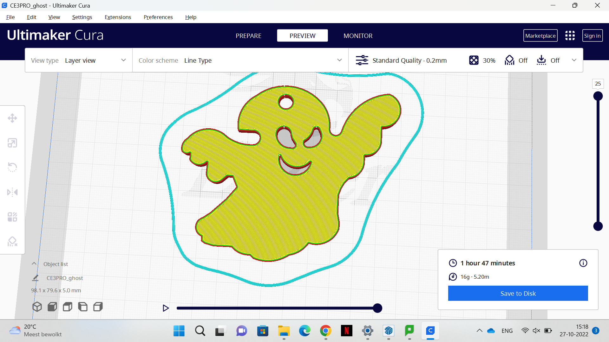Select the Scale tool in left toolbar
This screenshot has width=609, height=342.
tap(12, 143)
